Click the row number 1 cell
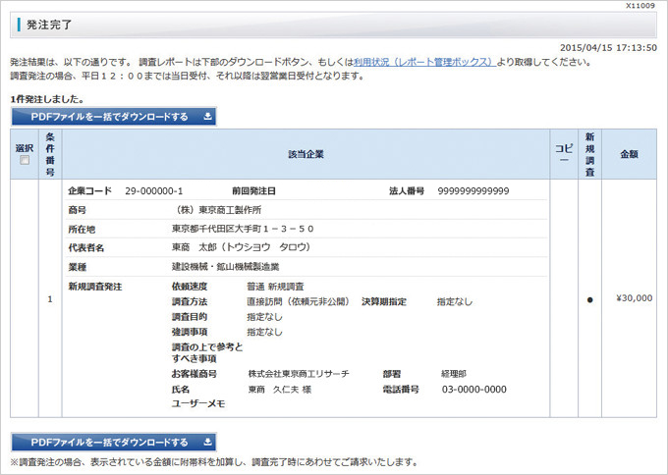668x475 pixels. click(49, 299)
